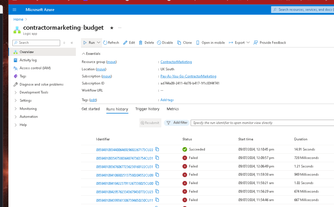This screenshot has height=207, width=334.
Task: Click the Home breadcrumb link
Action: click(18, 19)
